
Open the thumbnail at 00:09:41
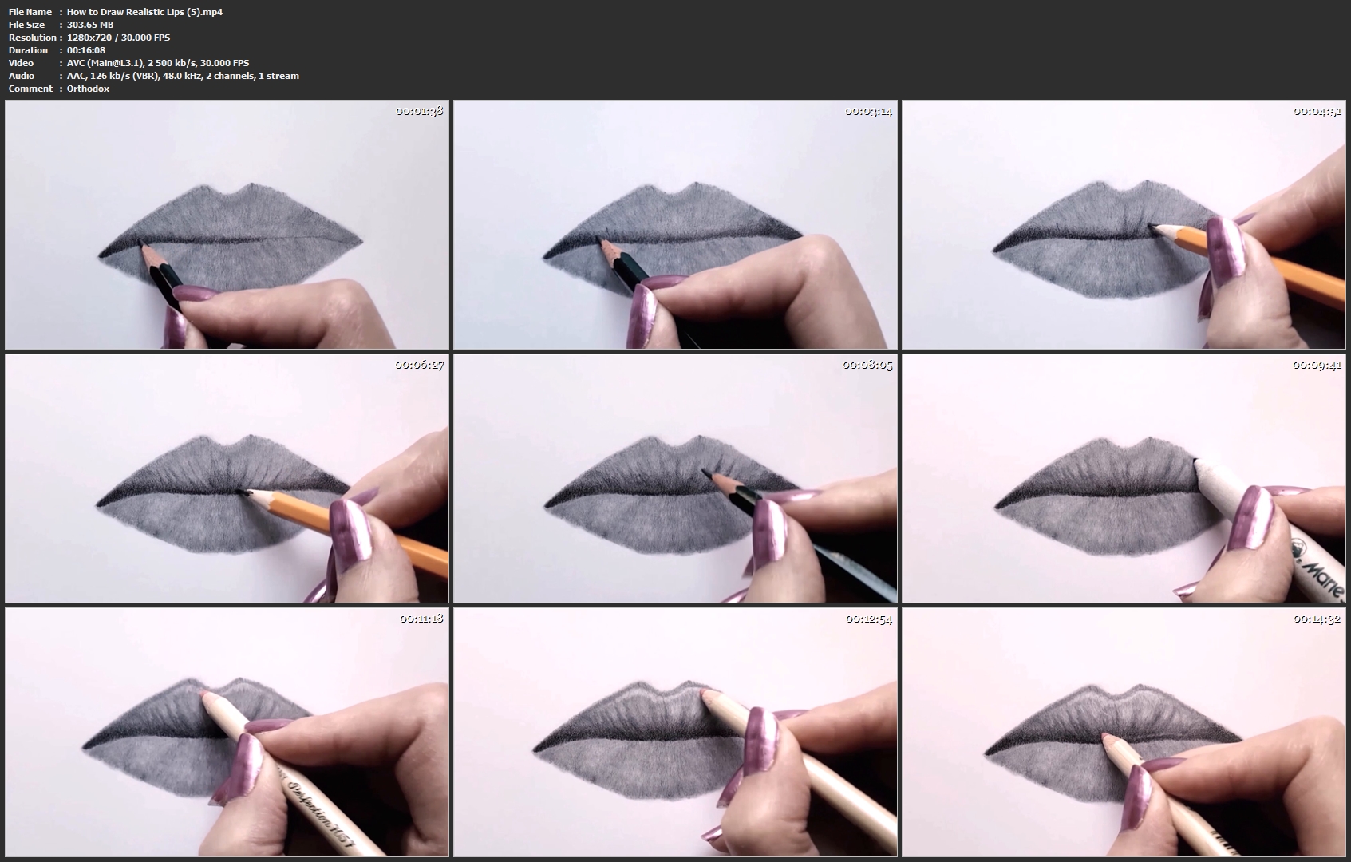tap(1124, 478)
